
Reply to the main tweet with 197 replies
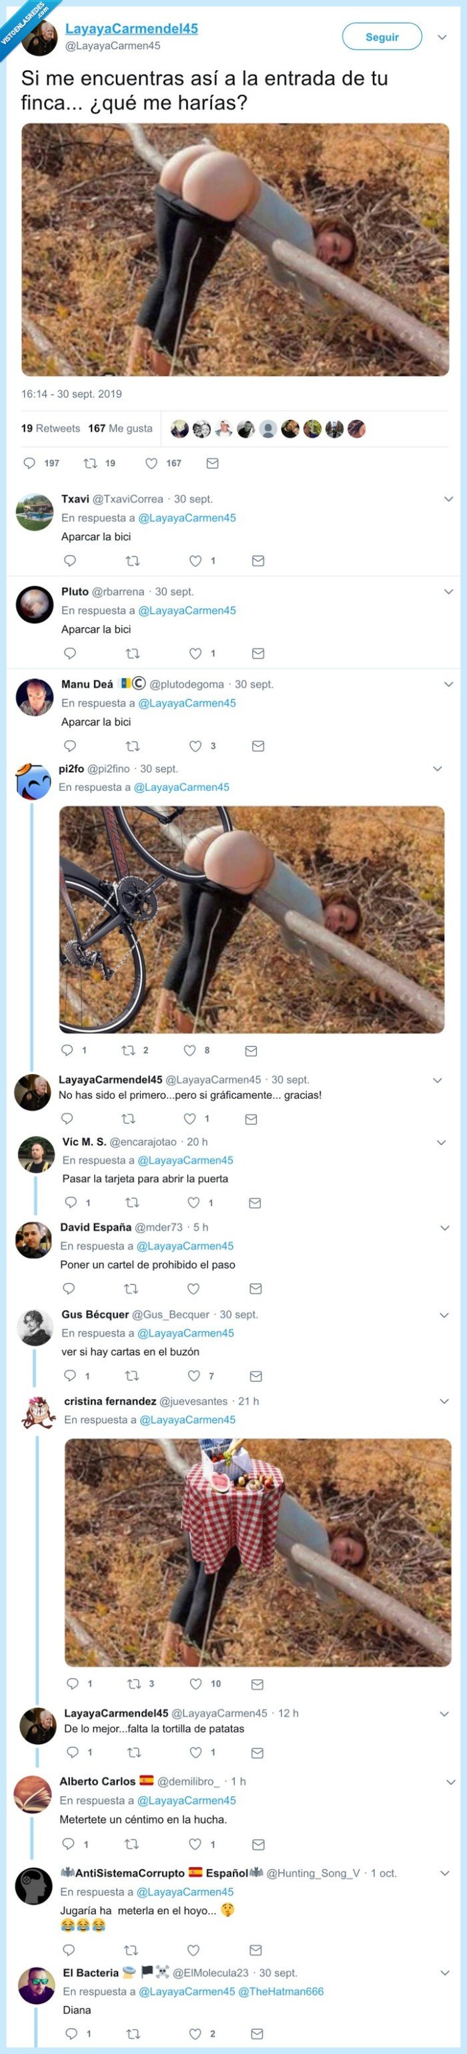[x=30, y=464]
